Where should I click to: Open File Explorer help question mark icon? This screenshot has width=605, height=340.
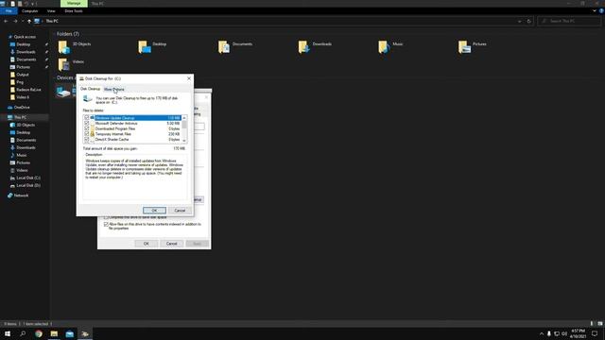point(601,11)
